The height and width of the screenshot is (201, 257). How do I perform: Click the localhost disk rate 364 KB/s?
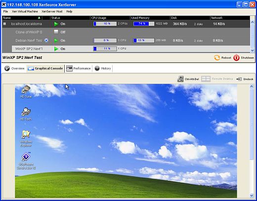click(x=180, y=24)
